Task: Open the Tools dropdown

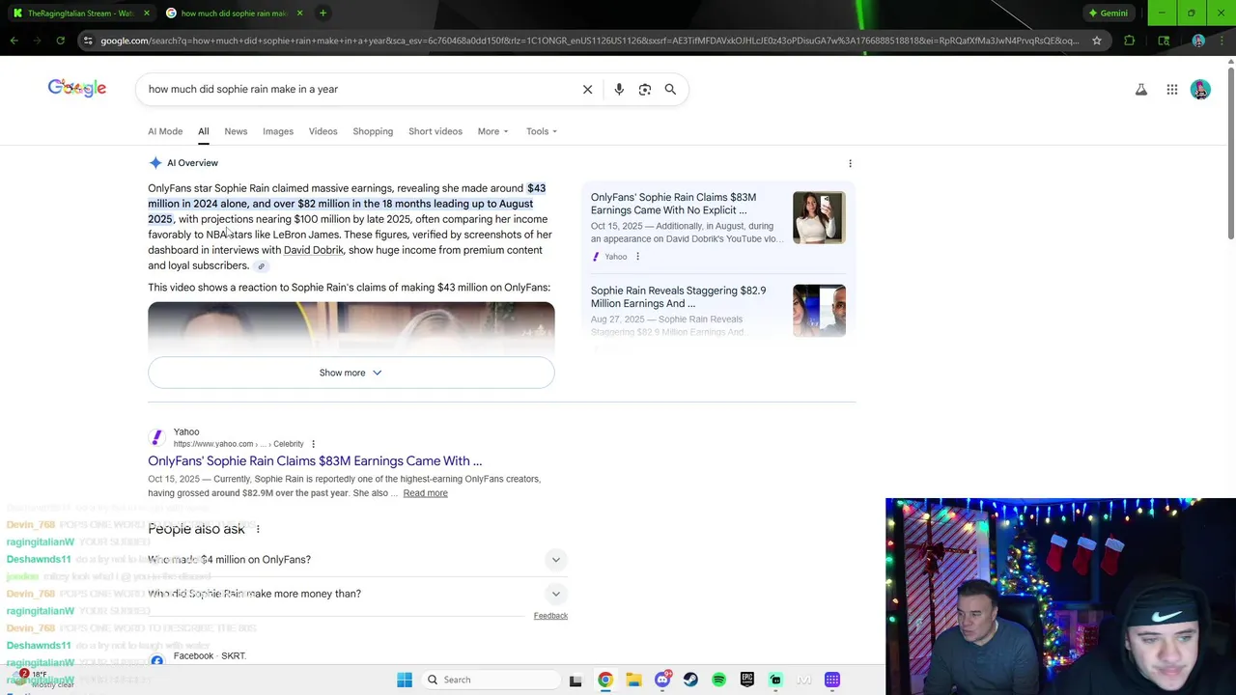Action: (x=542, y=131)
